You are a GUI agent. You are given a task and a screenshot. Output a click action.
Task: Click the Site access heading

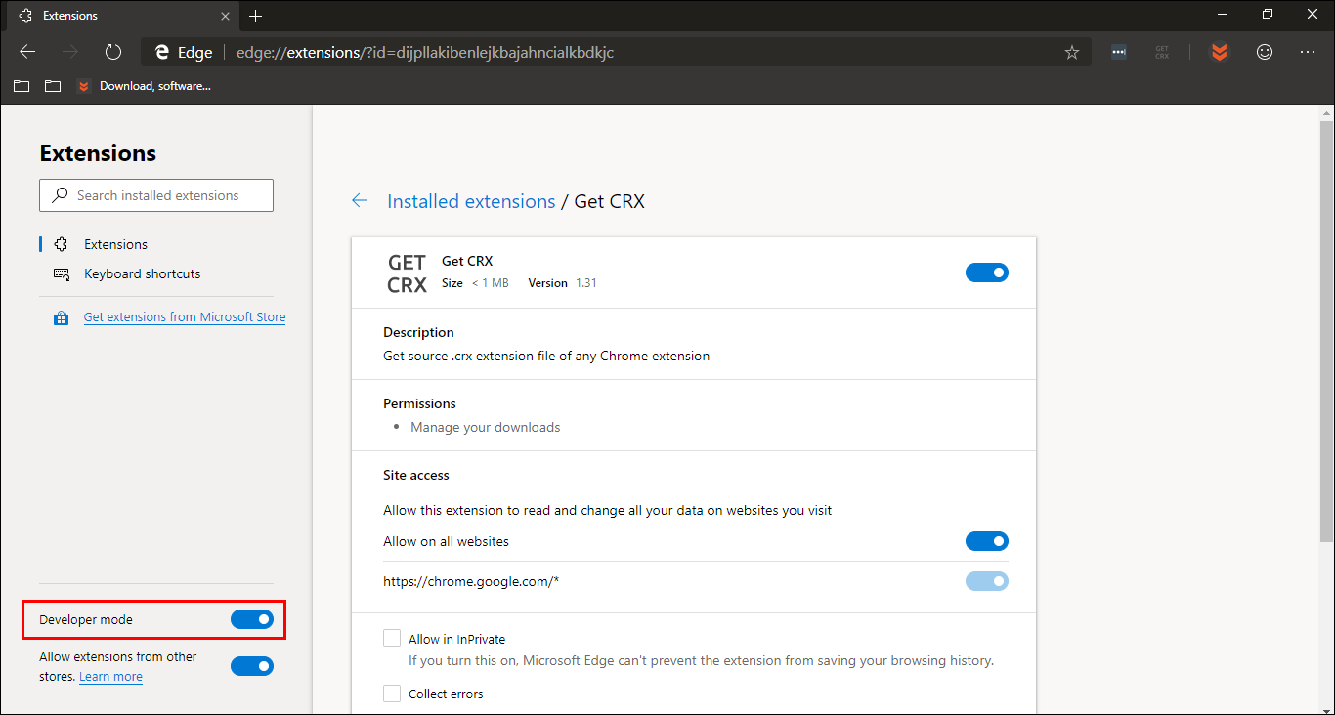(x=416, y=475)
